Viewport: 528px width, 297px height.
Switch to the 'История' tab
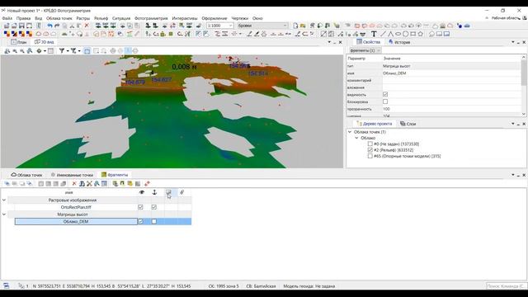point(399,42)
